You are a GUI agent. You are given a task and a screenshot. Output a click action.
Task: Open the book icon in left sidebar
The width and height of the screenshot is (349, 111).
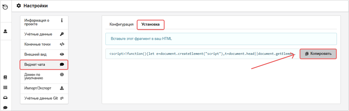[5, 77]
